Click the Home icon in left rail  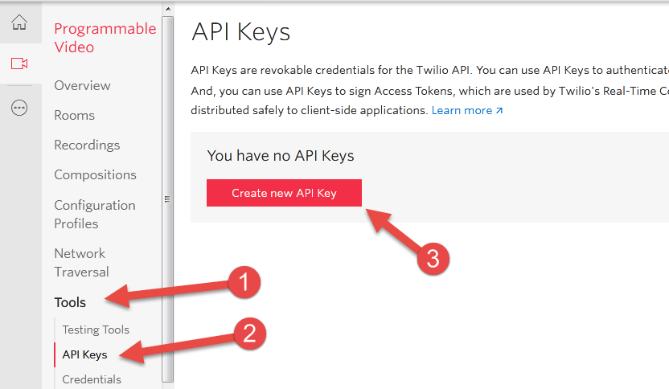(x=19, y=23)
